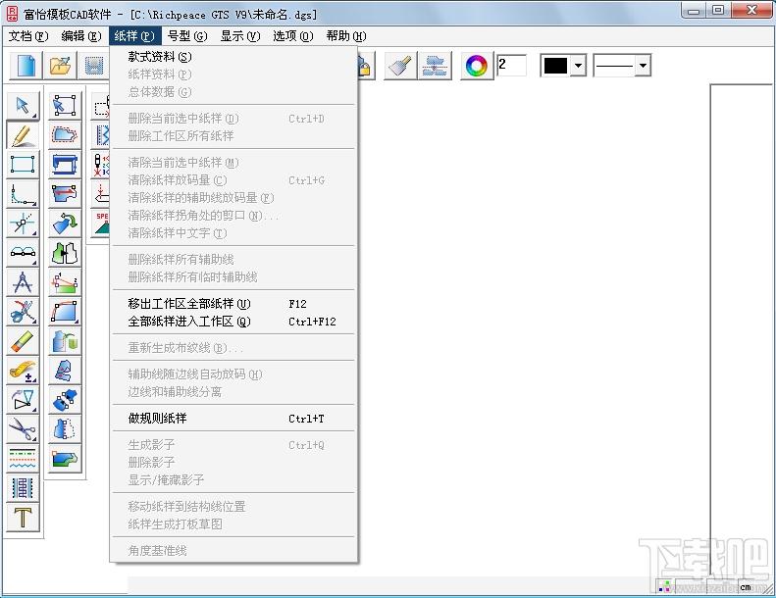776x598 pixels.
Task: Select the numbered points green ruler tool
Action: click(x=65, y=282)
